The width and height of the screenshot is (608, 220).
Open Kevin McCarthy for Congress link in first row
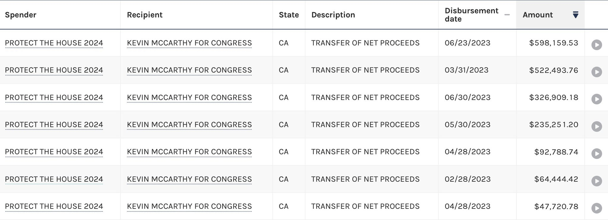tap(189, 43)
